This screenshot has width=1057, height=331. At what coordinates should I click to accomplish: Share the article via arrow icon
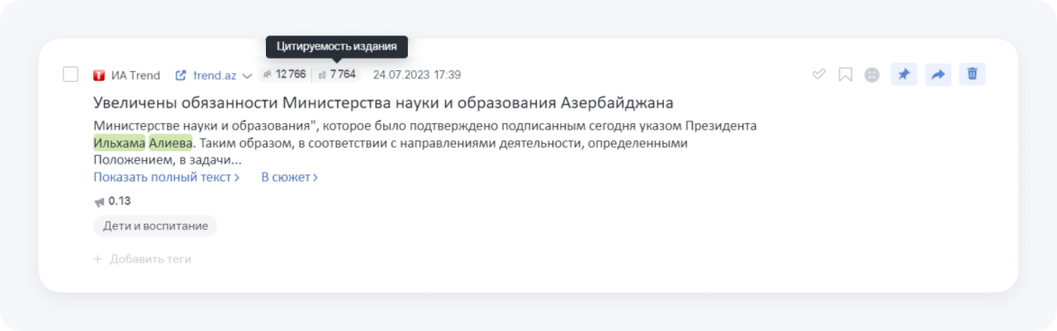click(x=938, y=74)
